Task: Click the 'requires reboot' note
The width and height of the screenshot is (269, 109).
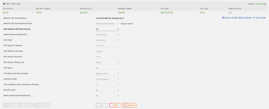Action: click(127, 24)
